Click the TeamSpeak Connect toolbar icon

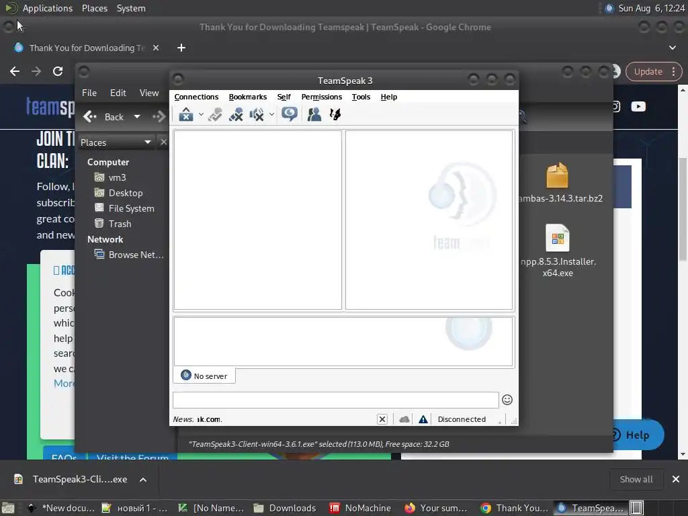[x=186, y=114]
